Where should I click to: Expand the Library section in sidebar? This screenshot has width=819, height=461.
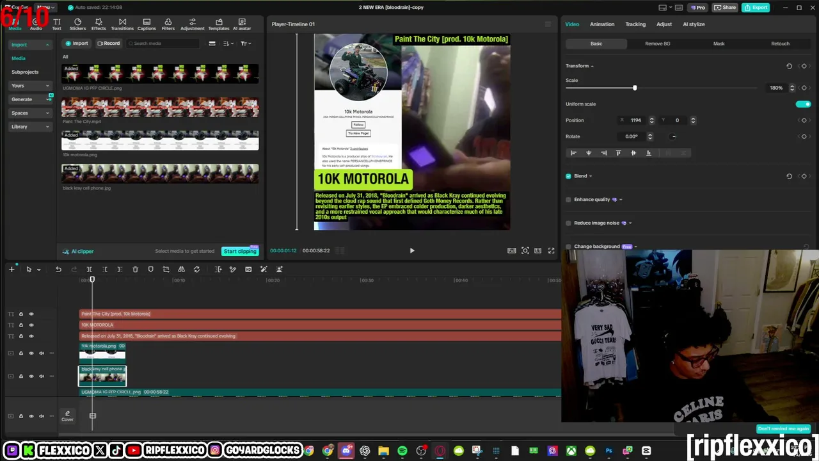pos(47,127)
